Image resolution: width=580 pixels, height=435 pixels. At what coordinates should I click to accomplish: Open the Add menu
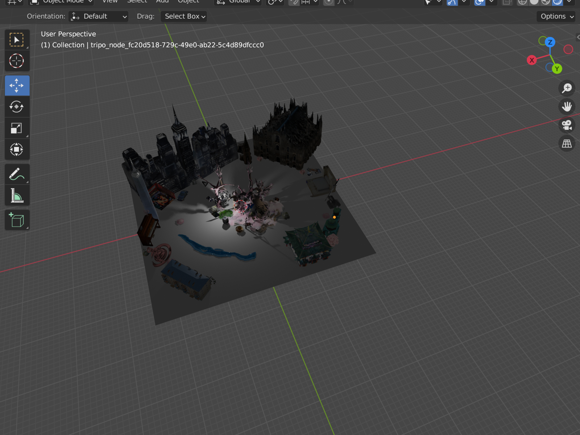[x=162, y=1]
